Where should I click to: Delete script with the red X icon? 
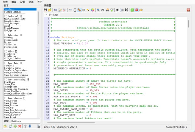tap(19, 126)
